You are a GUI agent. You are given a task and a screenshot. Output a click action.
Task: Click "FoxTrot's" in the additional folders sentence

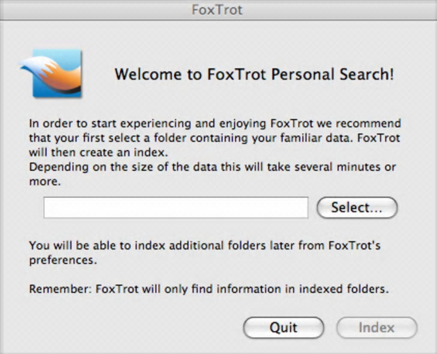tap(354, 246)
